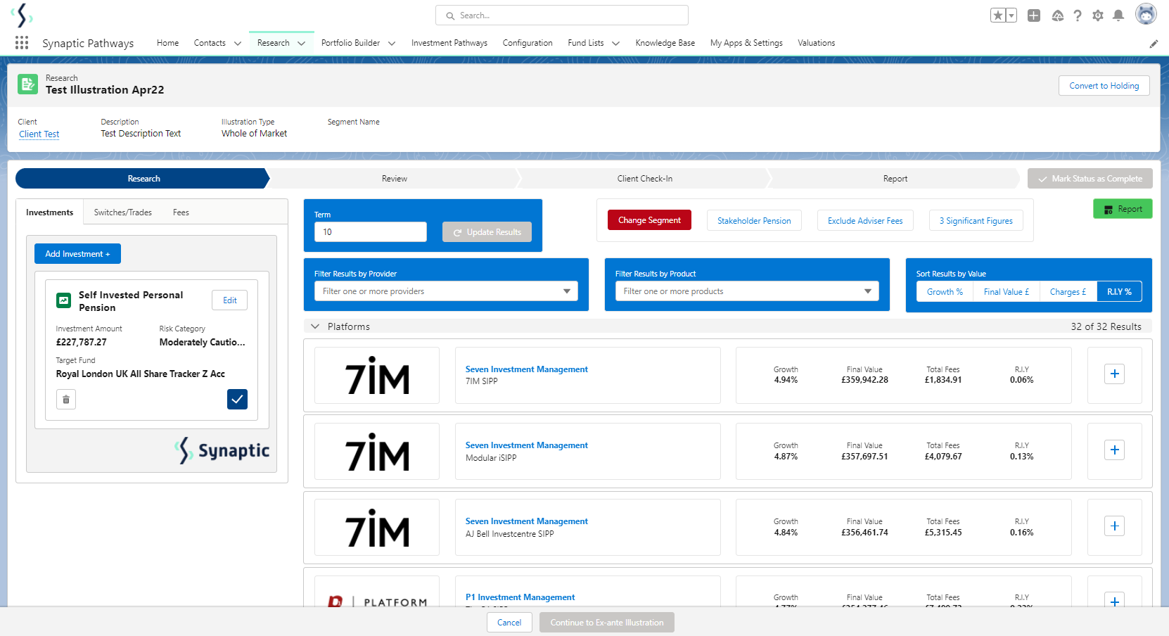Viewport: 1169px width, 636px height.
Task: Open the Client Test link
Action: pos(39,134)
